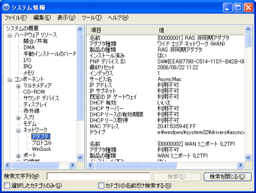Select the ディスプレイ tree item
Viewport: 256px width, 193px height.
[35, 104]
